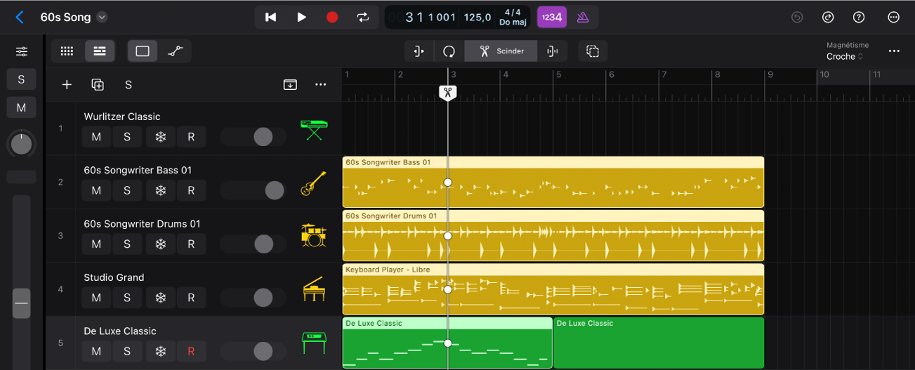Viewport: 915px width, 370px height.
Task: Toggle the multiple selection marquee icon
Action: click(593, 51)
